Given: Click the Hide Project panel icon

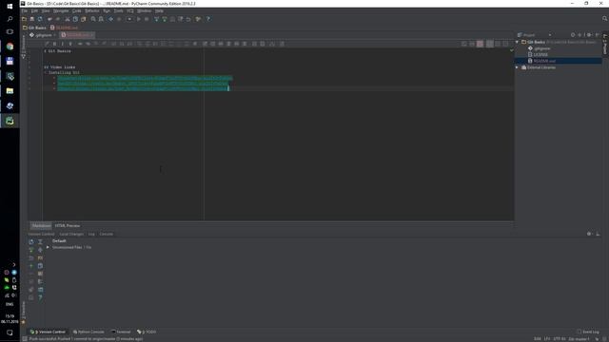Looking at the screenshot, I should tap(597, 35).
